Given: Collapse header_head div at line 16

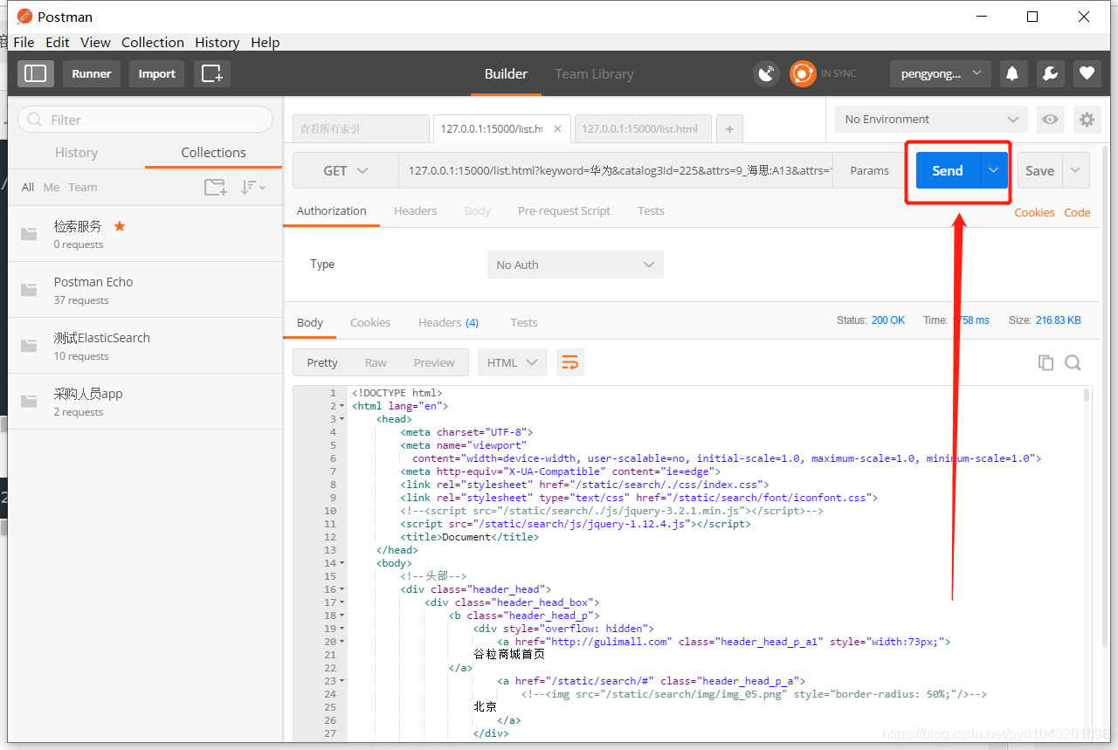Looking at the screenshot, I should click(x=342, y=589).
